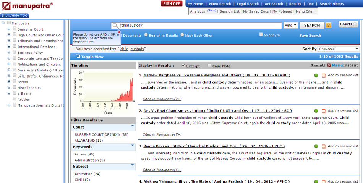Viewport: 363px width, 183px height.
Task: Collapse the Court filter section arrow
Action: 133,126
